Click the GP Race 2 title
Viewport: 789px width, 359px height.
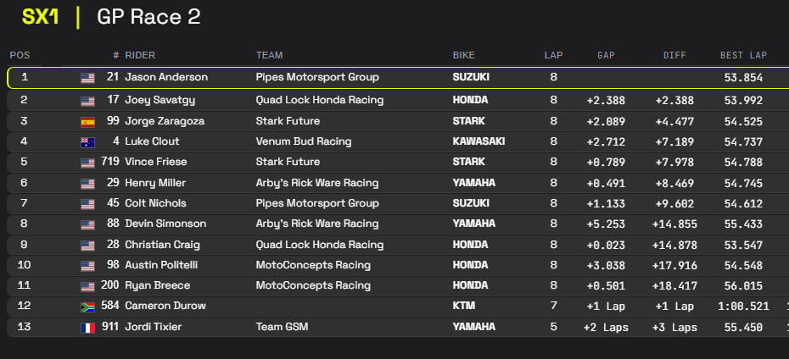[149, 17]
